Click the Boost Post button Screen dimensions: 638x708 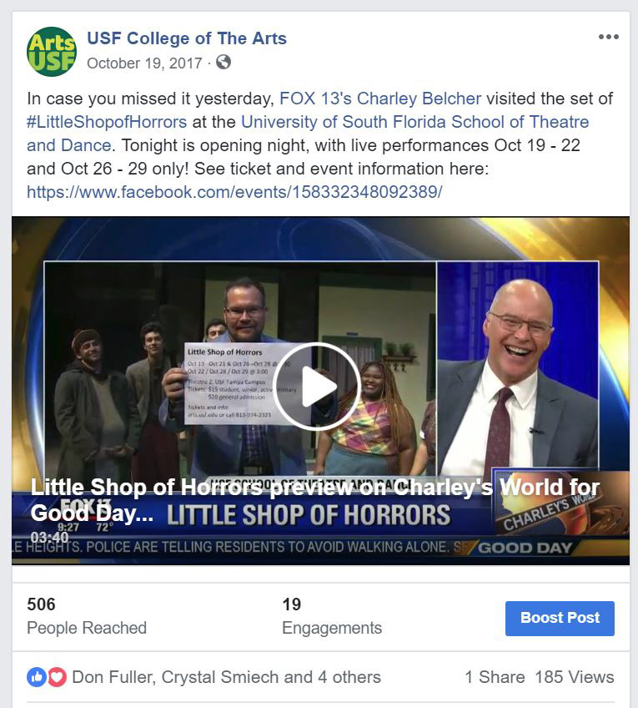point(560,618)
